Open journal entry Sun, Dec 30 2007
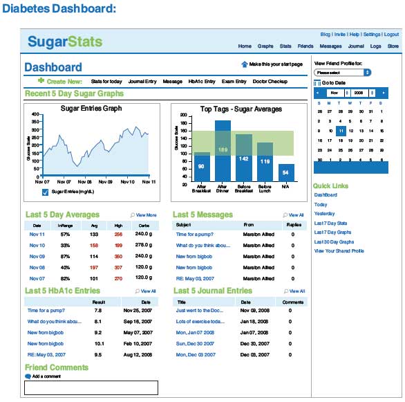This screenshot has height=402, width=405. pos(195,344)
